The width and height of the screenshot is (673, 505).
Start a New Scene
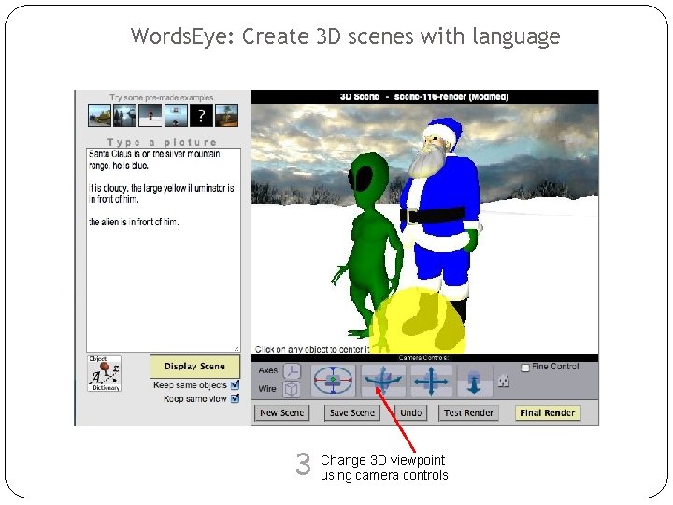(x=281, y=412)
